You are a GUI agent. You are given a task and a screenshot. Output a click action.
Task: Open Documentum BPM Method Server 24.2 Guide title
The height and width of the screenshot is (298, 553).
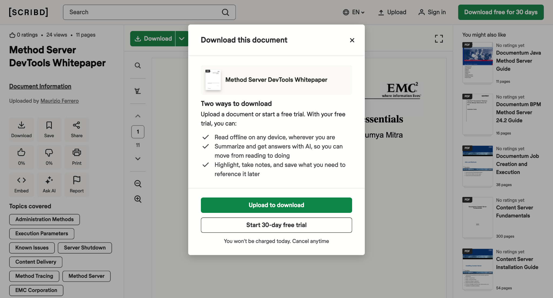coord(518,112)
